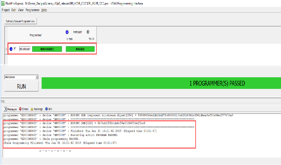Open the Edit menu

tap(14, 10)
